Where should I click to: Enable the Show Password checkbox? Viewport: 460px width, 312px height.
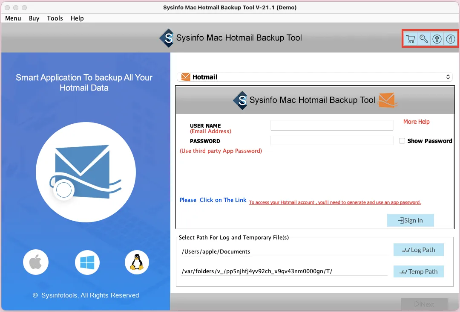pyautogui.click(x=402, y=141)
